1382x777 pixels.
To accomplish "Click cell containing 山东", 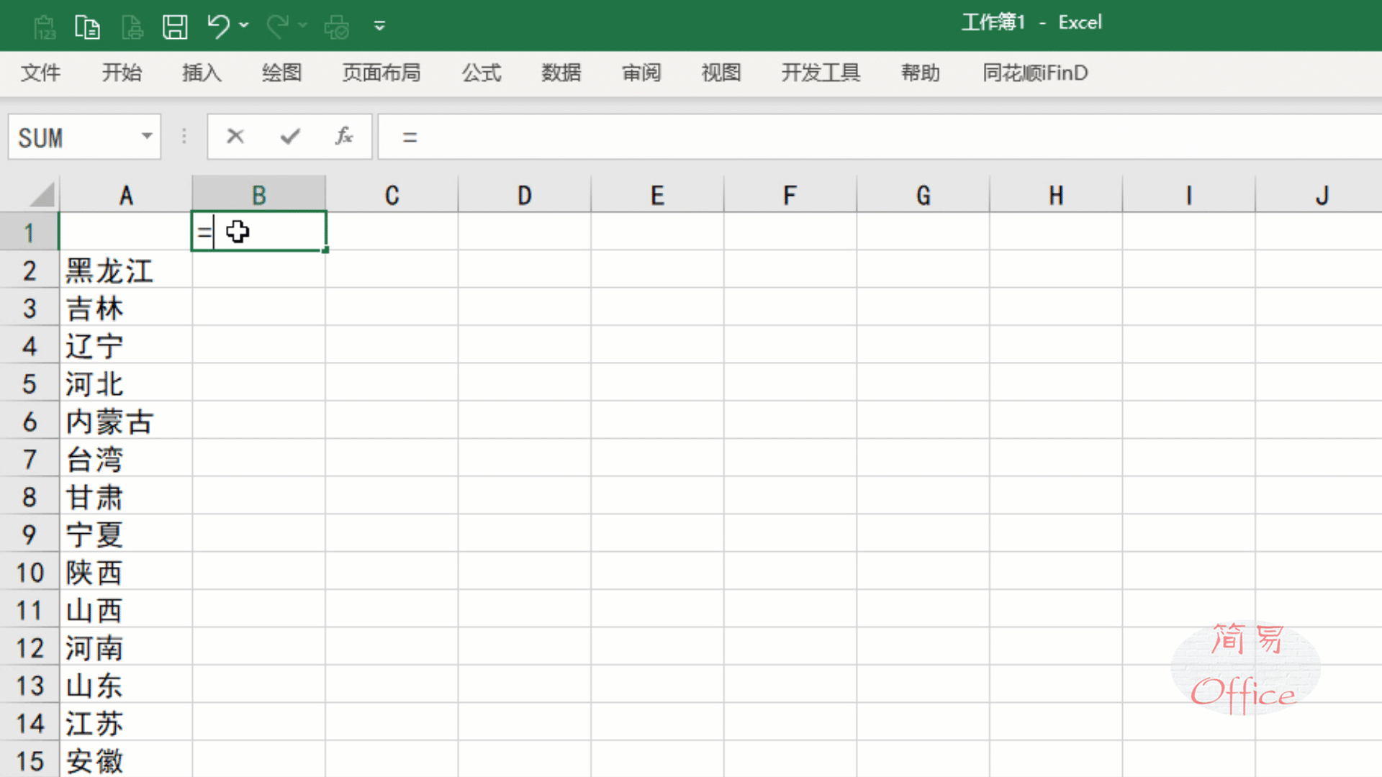I will click(x=126, y=684).
